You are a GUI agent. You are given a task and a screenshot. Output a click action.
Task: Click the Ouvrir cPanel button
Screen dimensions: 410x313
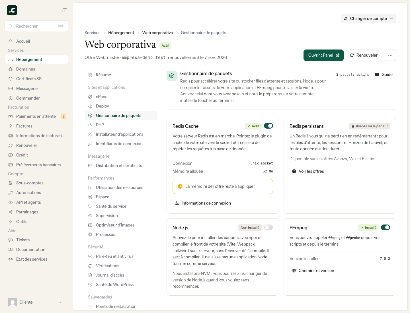click(323, 55)
